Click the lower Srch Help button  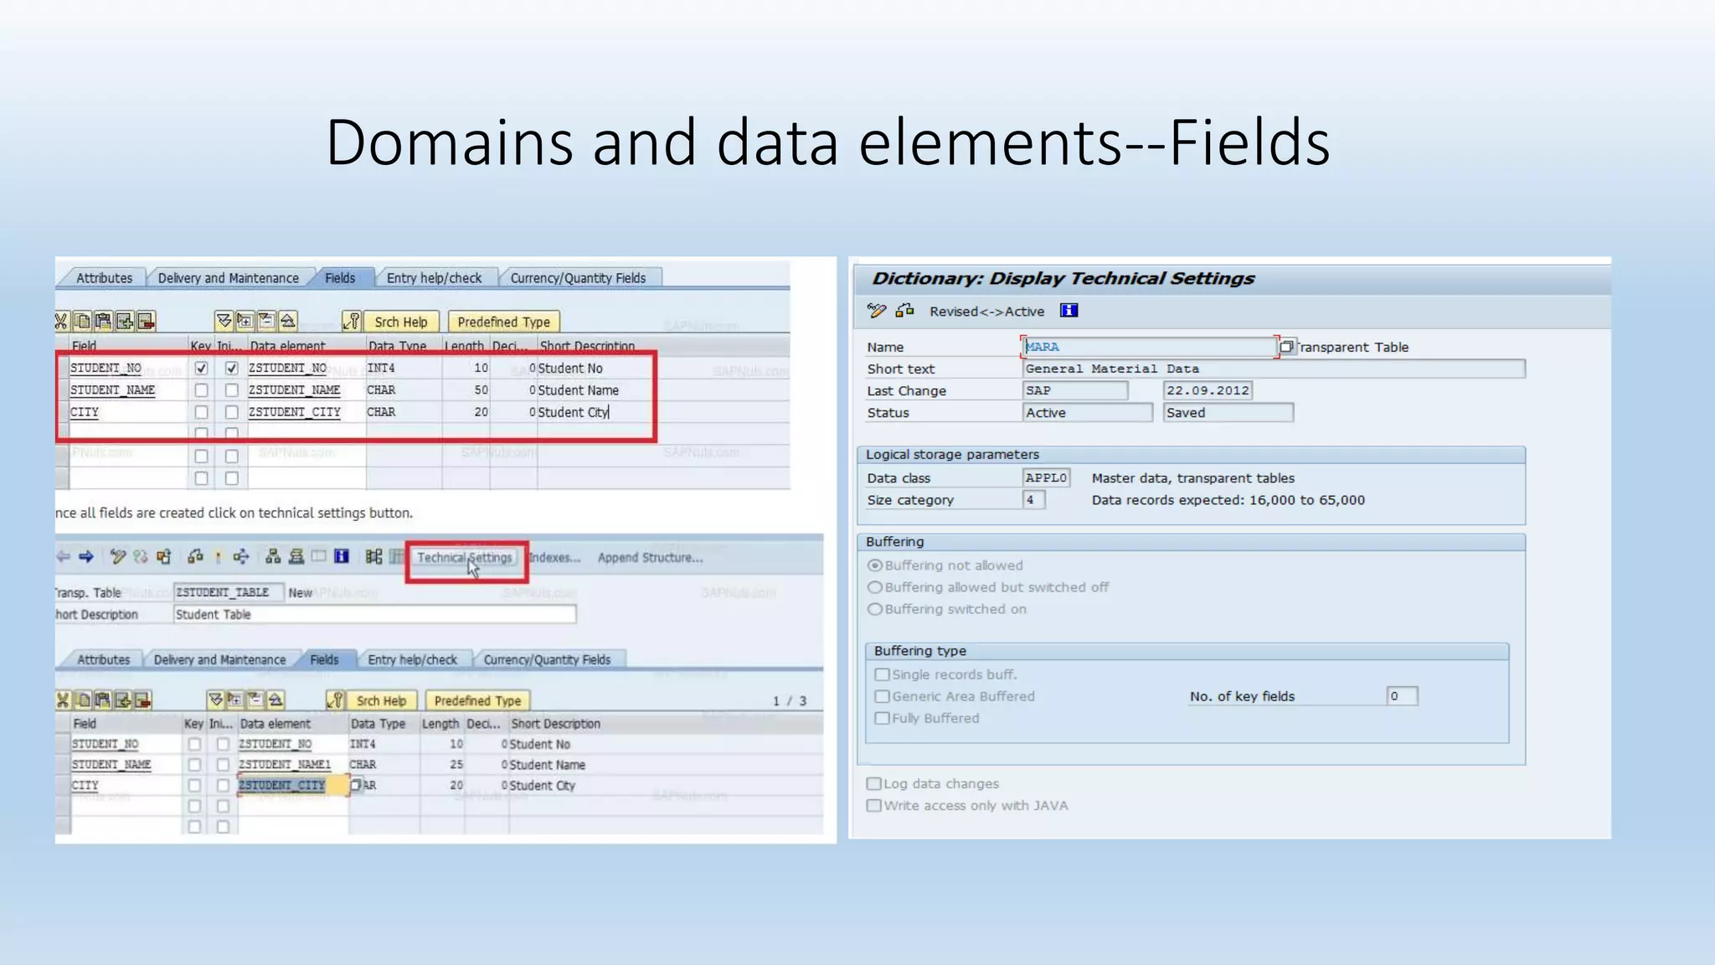[381, 701]
